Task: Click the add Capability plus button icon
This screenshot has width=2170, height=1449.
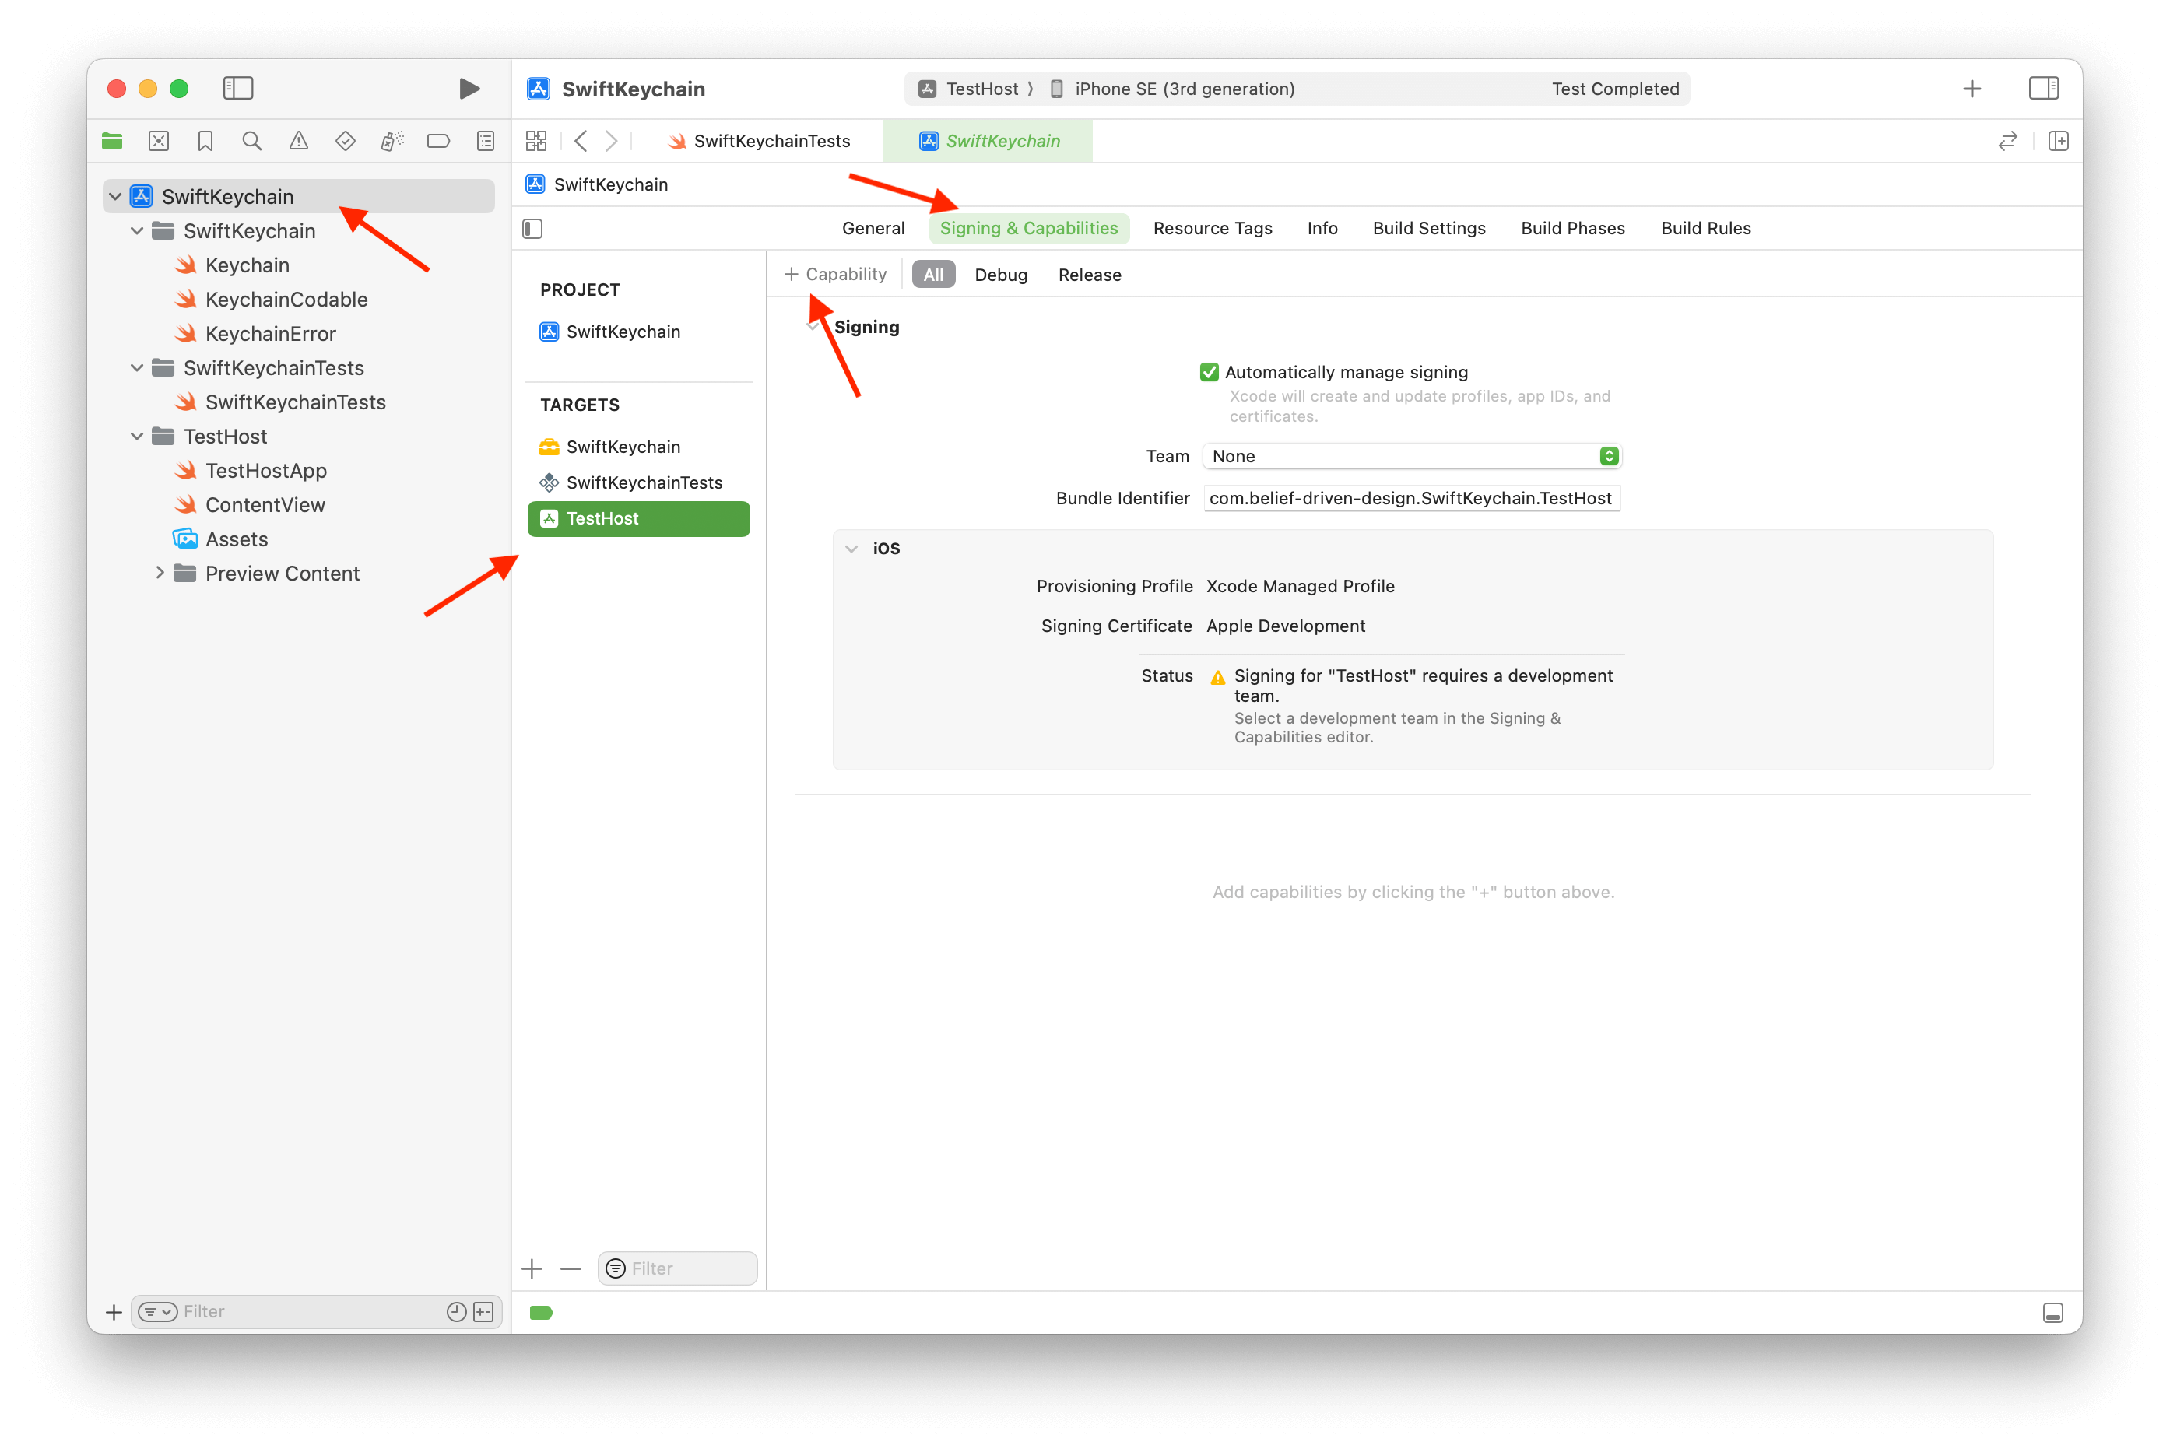Action: coord(791,273)
